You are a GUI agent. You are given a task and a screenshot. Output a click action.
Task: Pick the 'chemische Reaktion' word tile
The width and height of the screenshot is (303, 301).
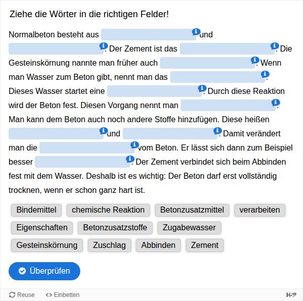pyautogui.click(x=108, y=210)
